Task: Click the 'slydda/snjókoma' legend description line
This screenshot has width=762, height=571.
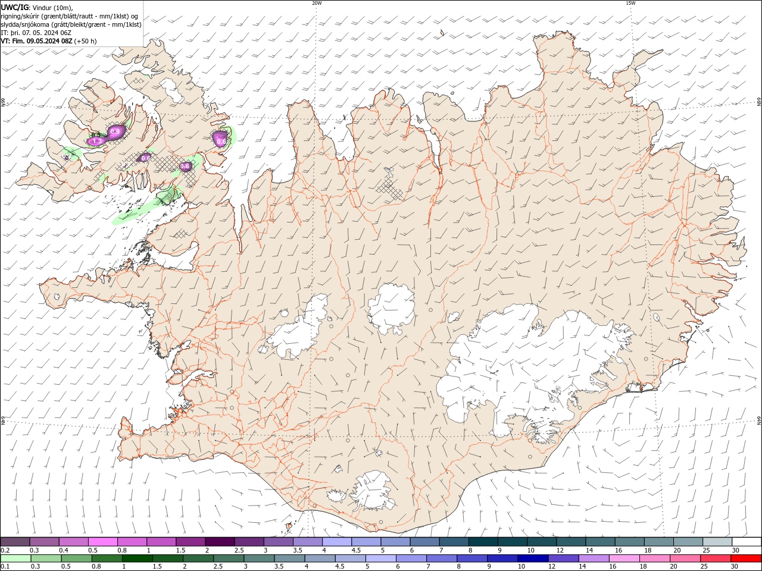Action: pyautogui.click(x=71, y=24)
